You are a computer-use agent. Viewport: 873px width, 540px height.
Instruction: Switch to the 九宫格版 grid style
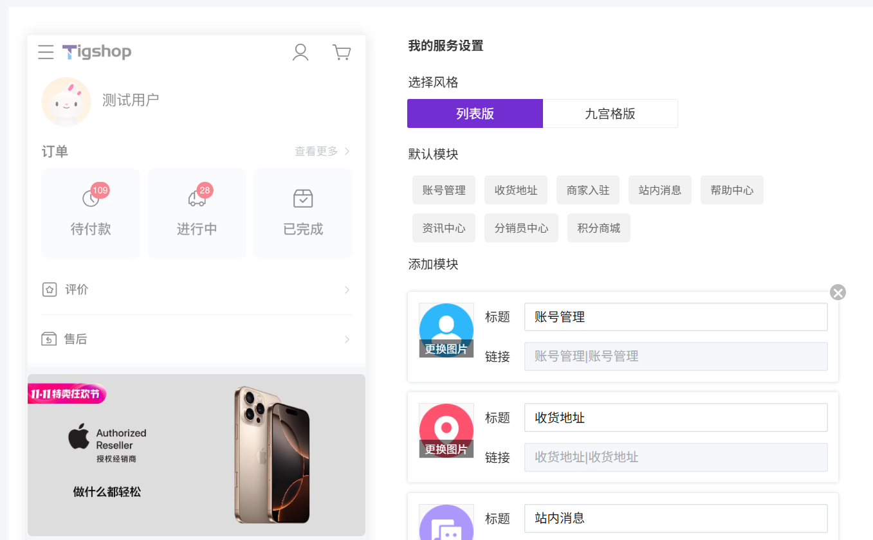click(x=610, y=114)
